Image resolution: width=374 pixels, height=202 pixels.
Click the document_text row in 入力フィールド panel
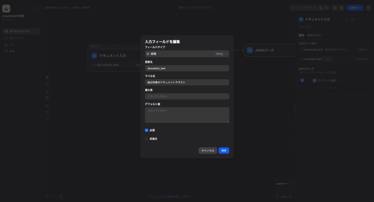[334, 50]
